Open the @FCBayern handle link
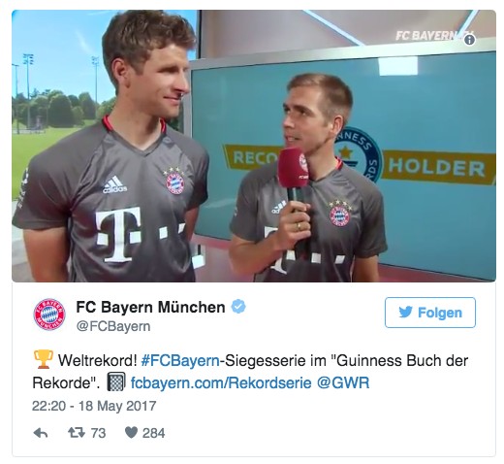This screenshot has height=464, width=504. [x=113, y=326]
